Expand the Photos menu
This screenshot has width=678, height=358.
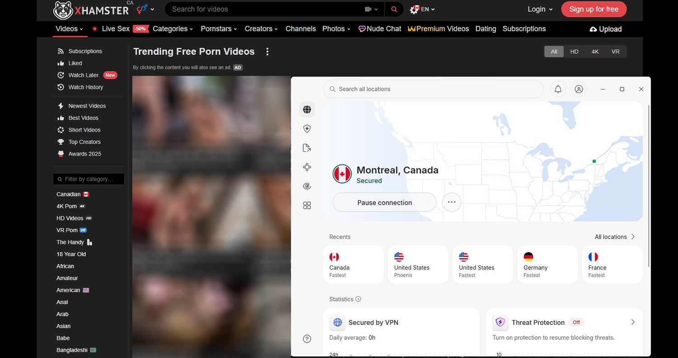[336, 28]
